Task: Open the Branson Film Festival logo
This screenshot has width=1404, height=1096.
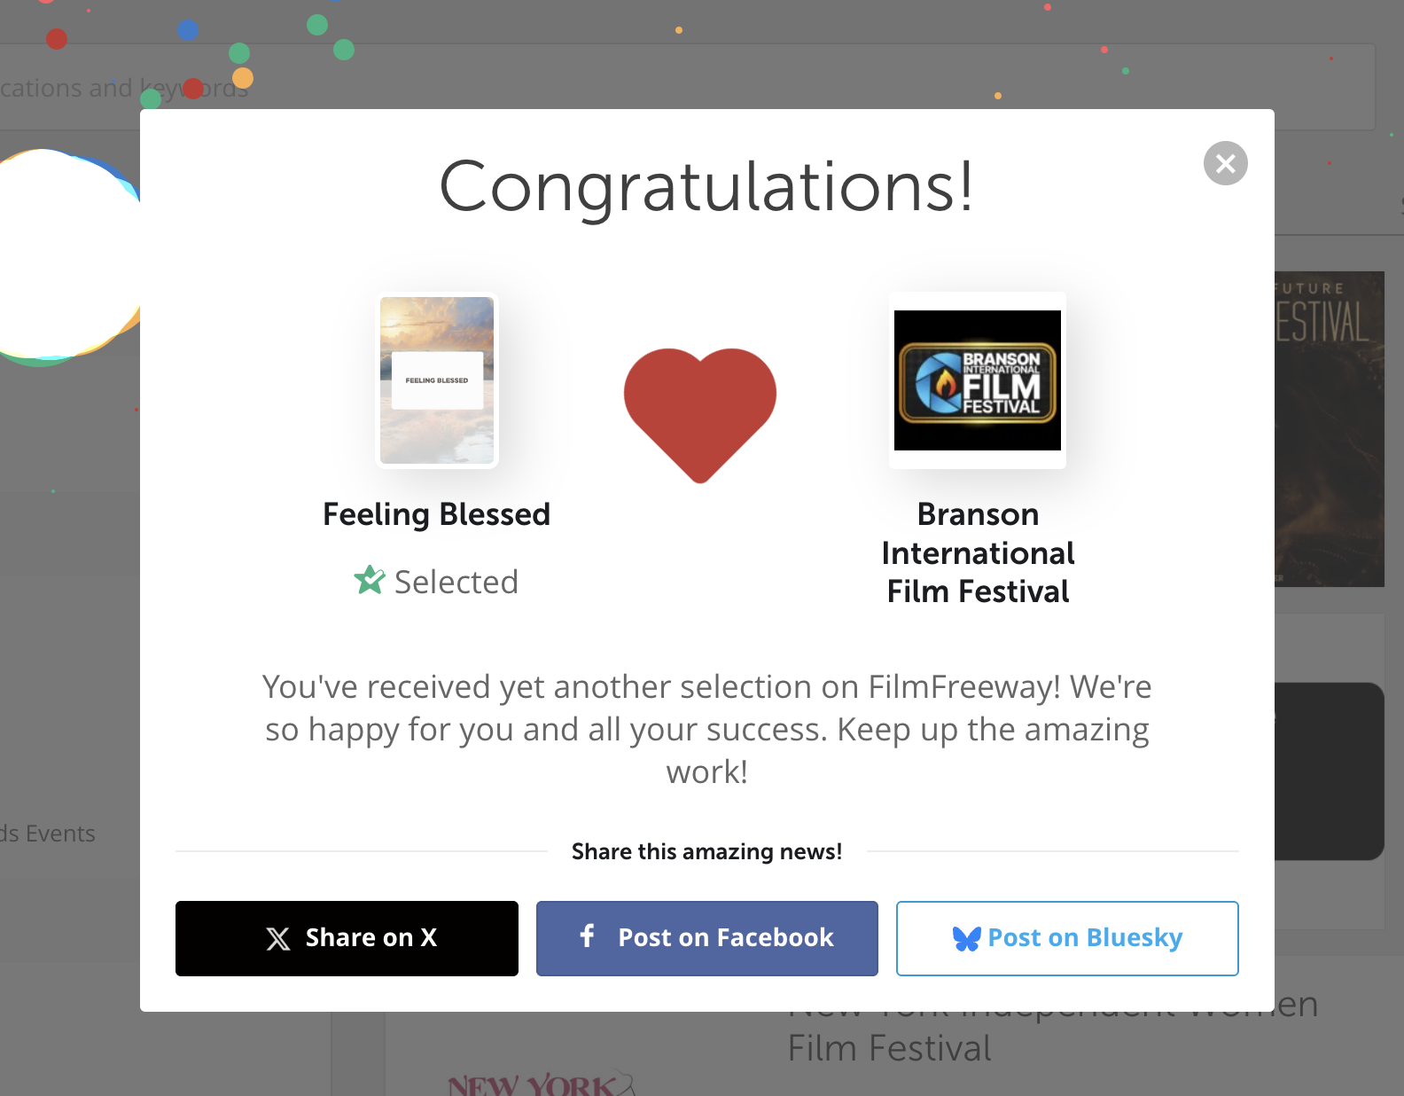Action: coord(977,380)
